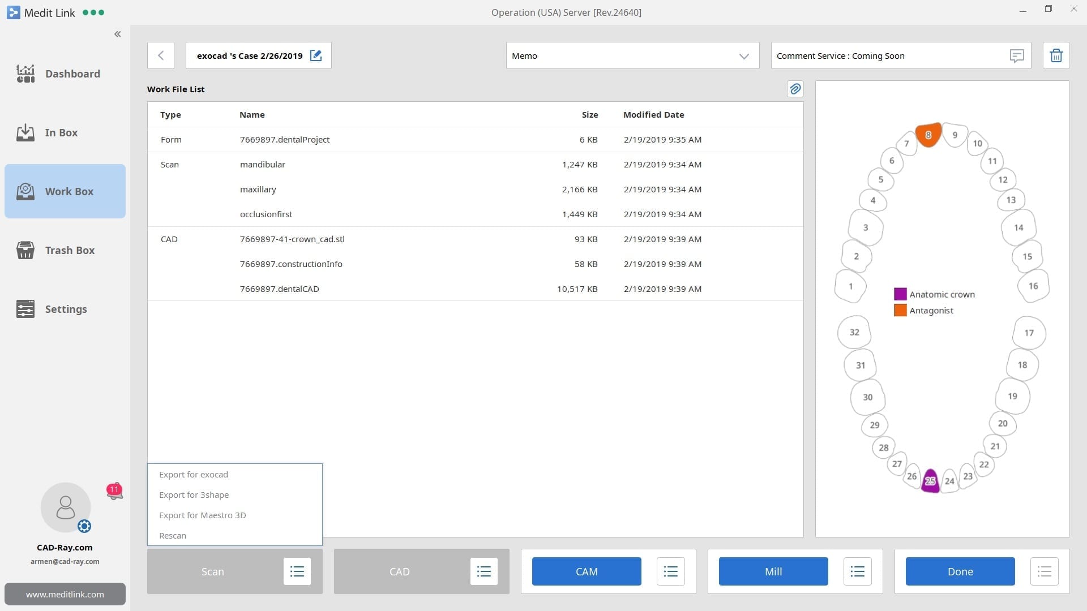Open the Mill options list menu
The width and height of the screenshot is (1087, 611).
857,571
